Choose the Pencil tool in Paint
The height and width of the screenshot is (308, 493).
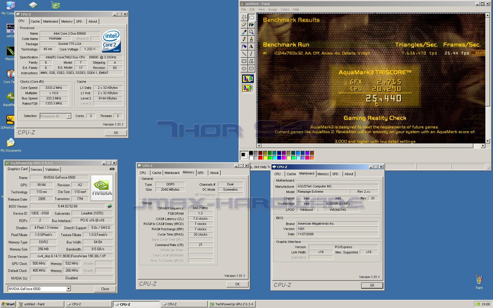click(244, 39)
